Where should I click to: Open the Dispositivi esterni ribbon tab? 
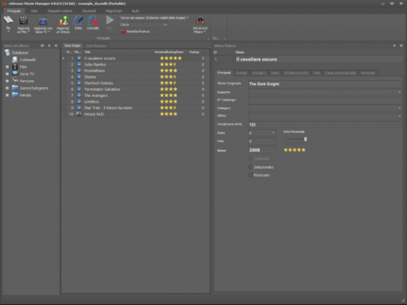60,11
